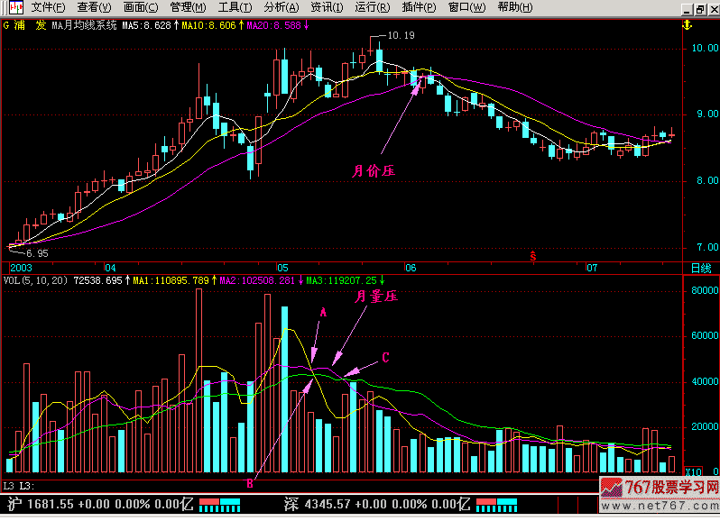720x521 pixels.
Task: Open the 分析(A) menu
Action: tap(281, 7)
